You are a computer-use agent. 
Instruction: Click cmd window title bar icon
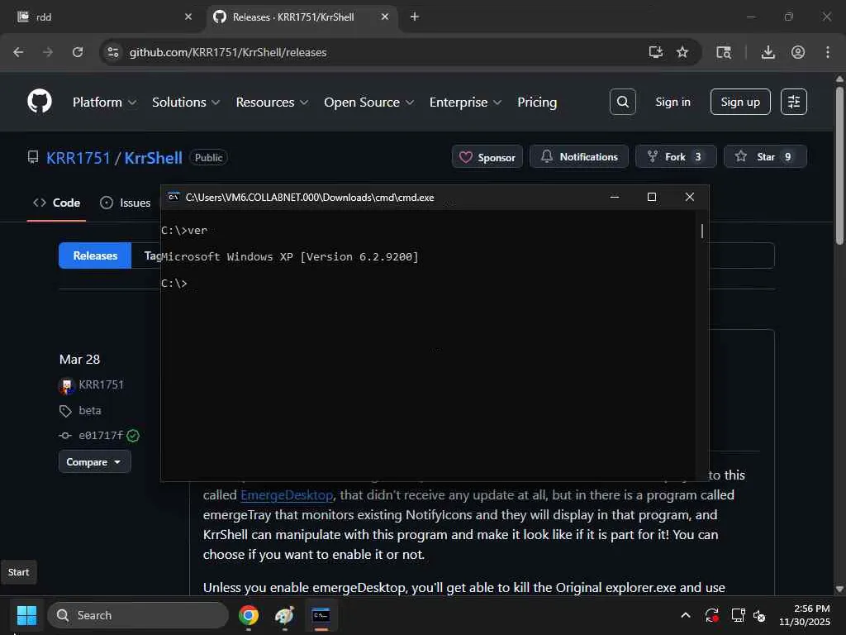pos(173,197)
